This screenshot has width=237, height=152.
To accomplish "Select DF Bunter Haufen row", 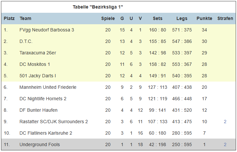I will [118, 110].
